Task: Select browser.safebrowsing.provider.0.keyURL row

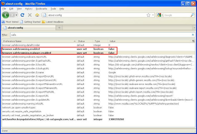Action: [x=98, y=65]
